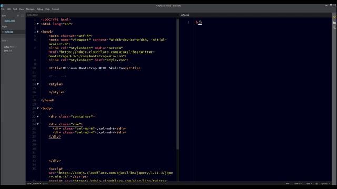Open the Edit menu
This screenshot has height=189, width=337.
(x=8, y=9)
